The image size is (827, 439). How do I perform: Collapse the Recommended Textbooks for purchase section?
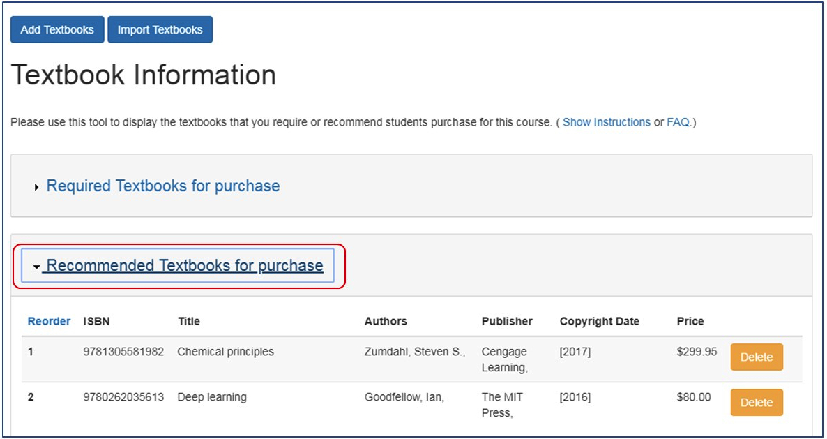coord(184,266)
